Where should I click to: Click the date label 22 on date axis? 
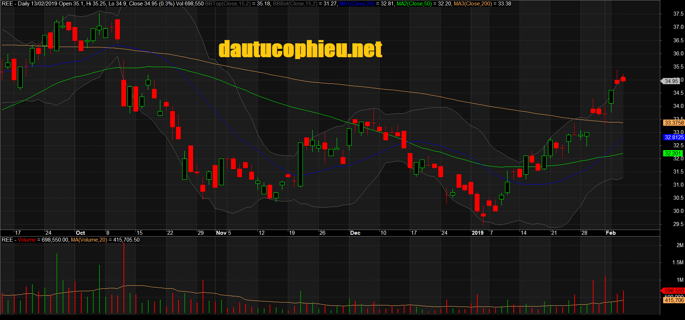tap(170, 233)
